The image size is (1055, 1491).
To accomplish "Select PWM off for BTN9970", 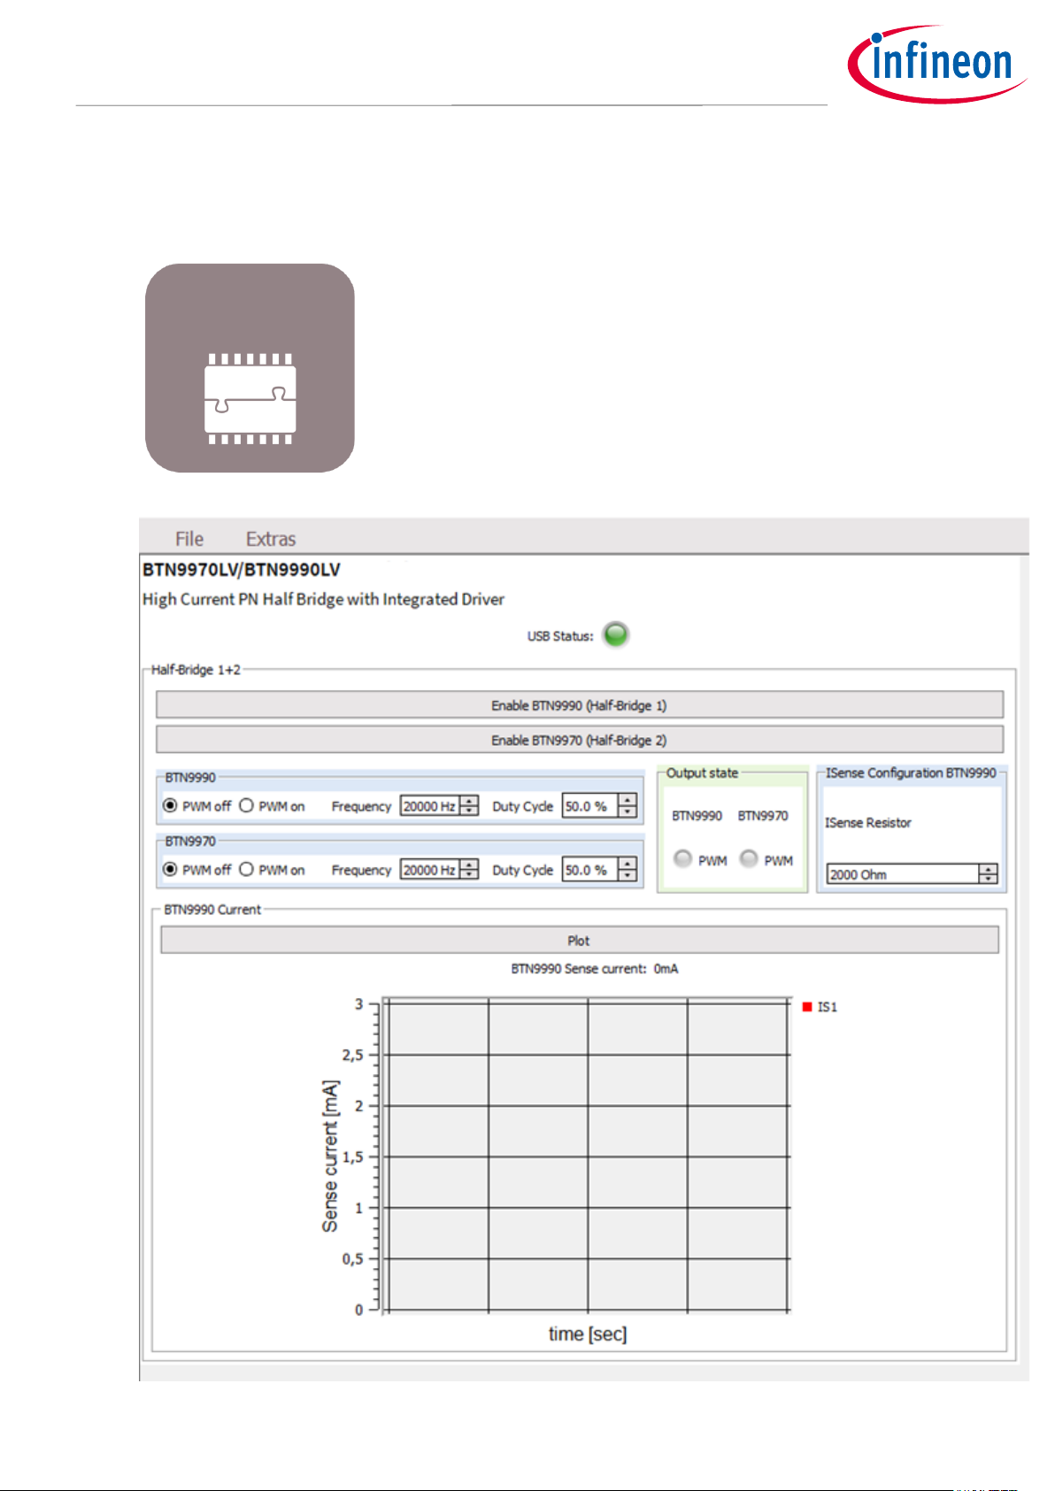I will (171, 870).
